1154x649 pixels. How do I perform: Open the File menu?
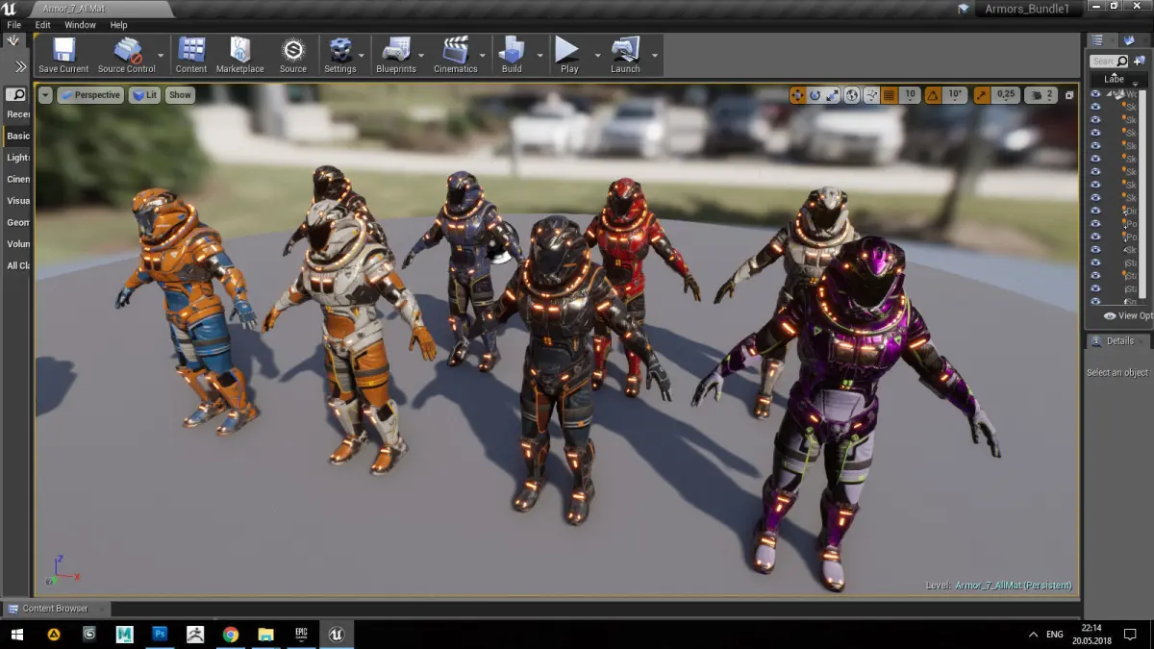pos(14,25)
